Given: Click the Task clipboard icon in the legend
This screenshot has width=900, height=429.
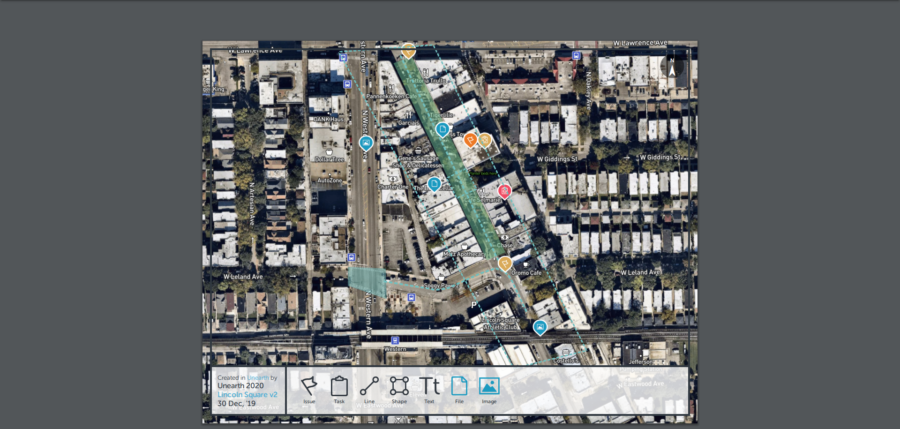Looking at the screenshot, I should [339, 386].
